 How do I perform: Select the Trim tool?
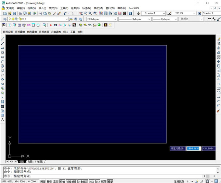pyautogui.click(x=218, y=79)
